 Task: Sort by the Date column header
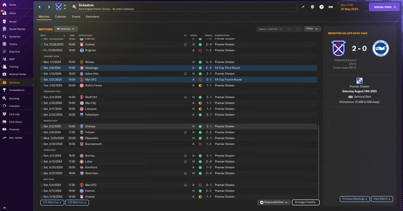43,35
